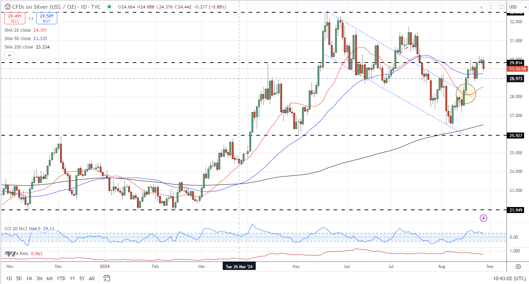
Task: Click the blue BUY price button
Action: 47,18
